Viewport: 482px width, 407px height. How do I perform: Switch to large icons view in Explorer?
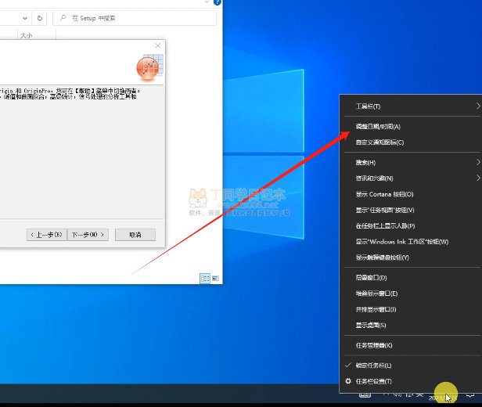(x=214, y=278)
